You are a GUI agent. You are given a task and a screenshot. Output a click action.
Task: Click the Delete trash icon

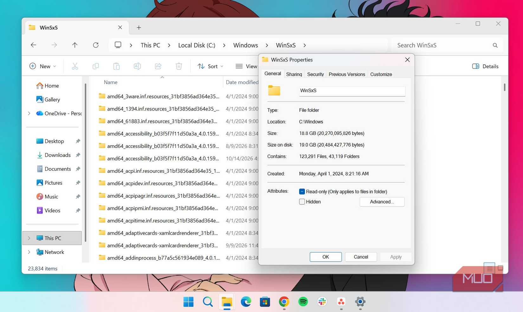point(179,66)
